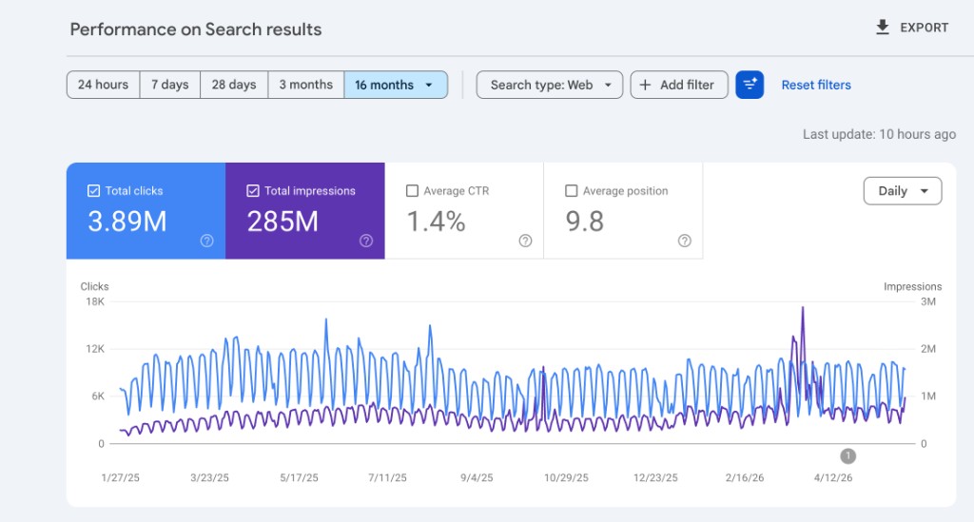
Task: Click help icon in Total impressions card
Action: pyautogui.click(x=366, y=241)
